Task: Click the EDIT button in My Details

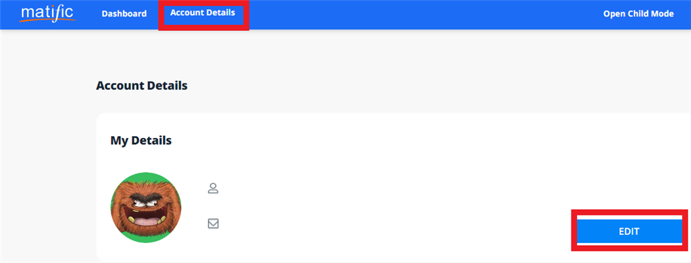Action: point(630,231)
